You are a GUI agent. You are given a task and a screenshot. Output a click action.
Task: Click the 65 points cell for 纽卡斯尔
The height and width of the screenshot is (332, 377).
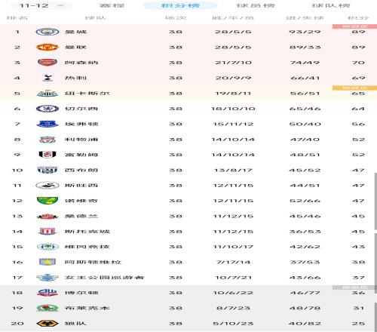coord(358,94)
